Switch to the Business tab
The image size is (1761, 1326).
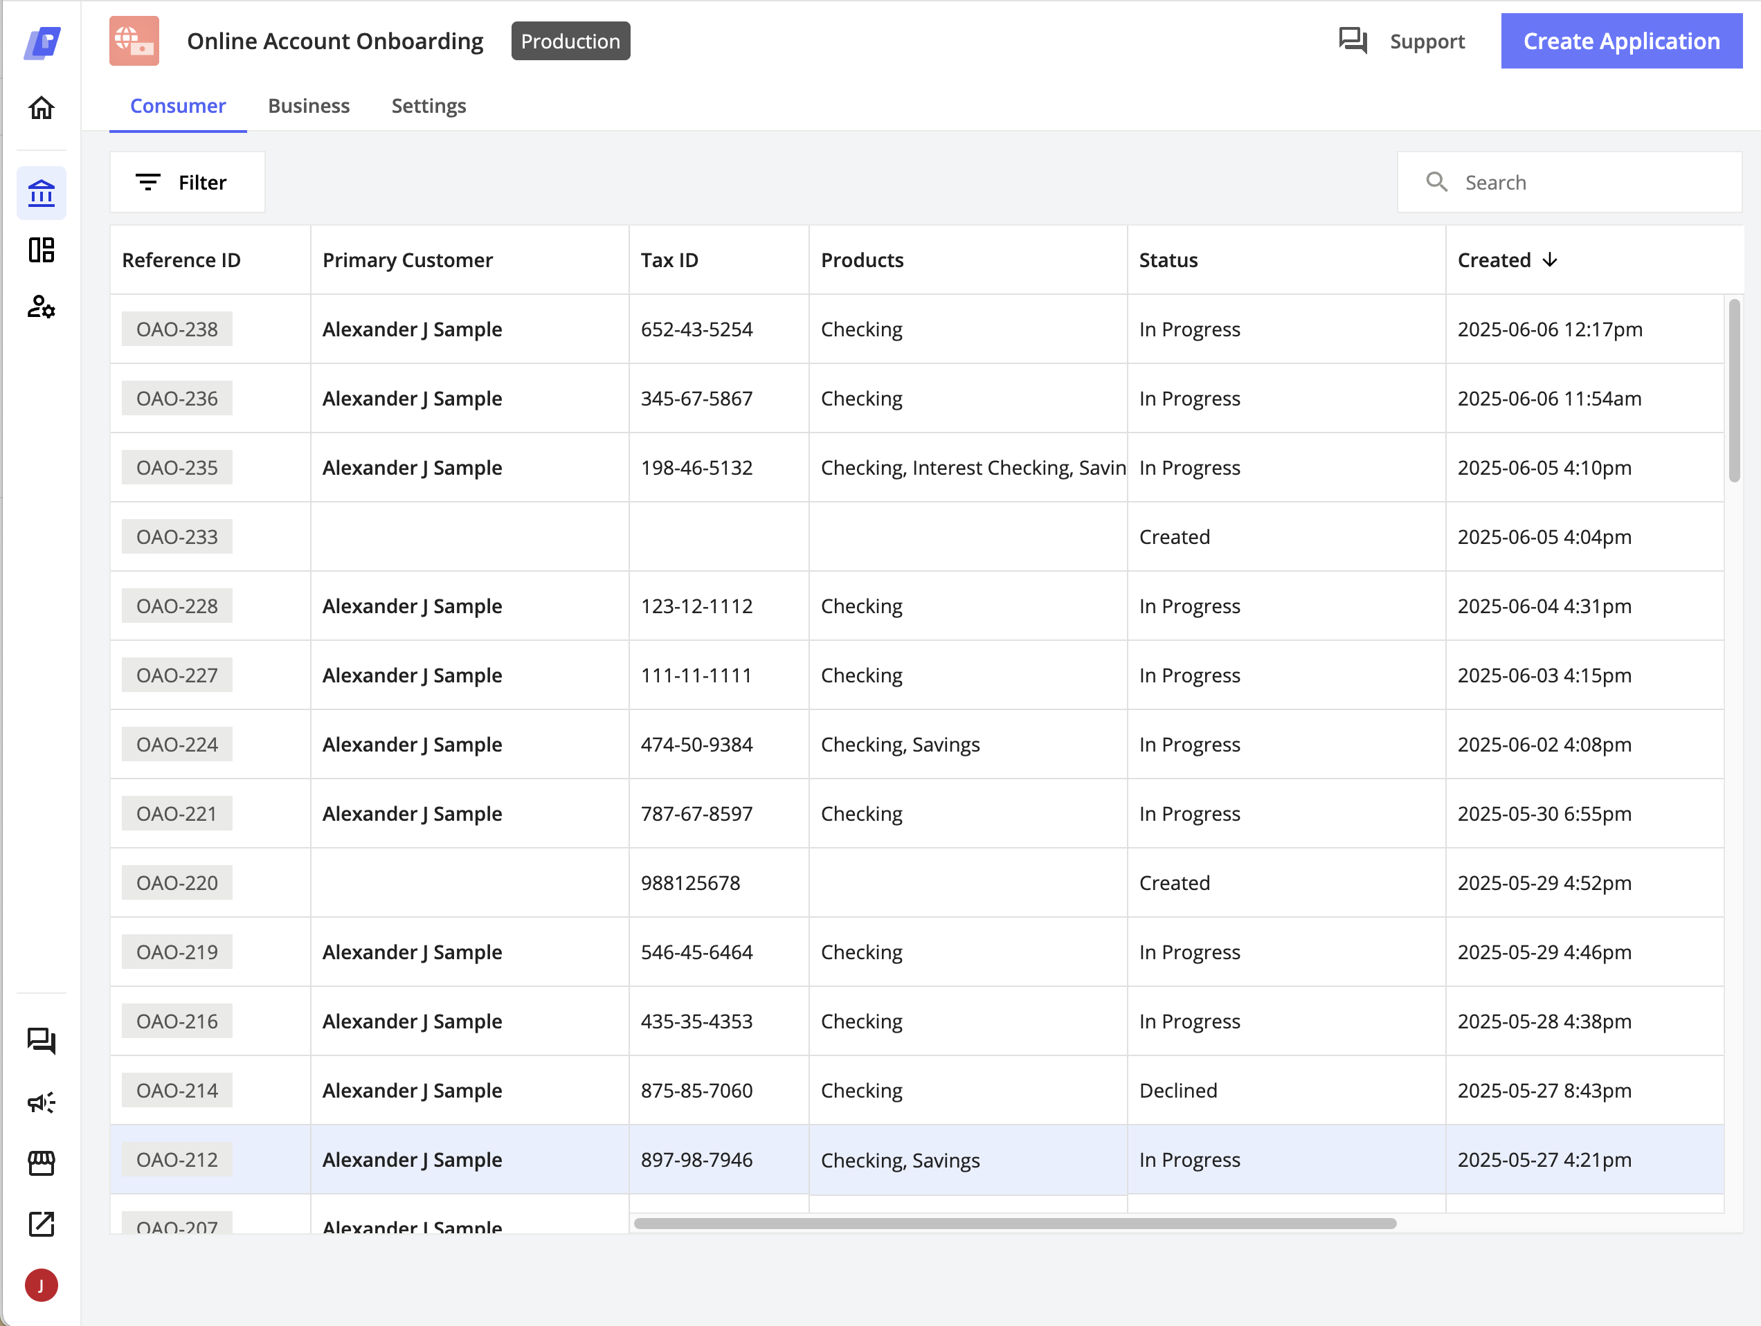[x=309, y=106]
